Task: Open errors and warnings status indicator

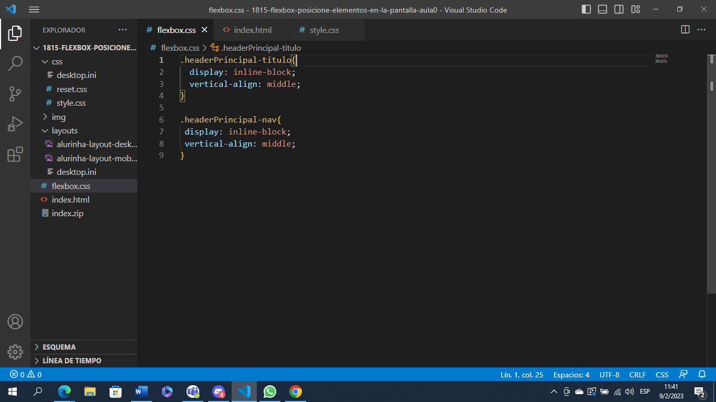Action: click(26, 375)
